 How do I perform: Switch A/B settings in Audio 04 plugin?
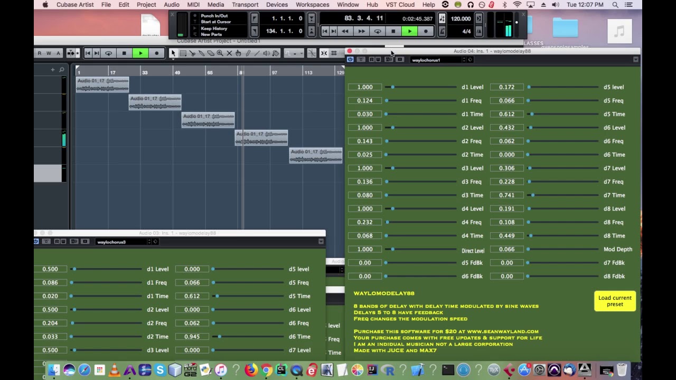[389, 60]
